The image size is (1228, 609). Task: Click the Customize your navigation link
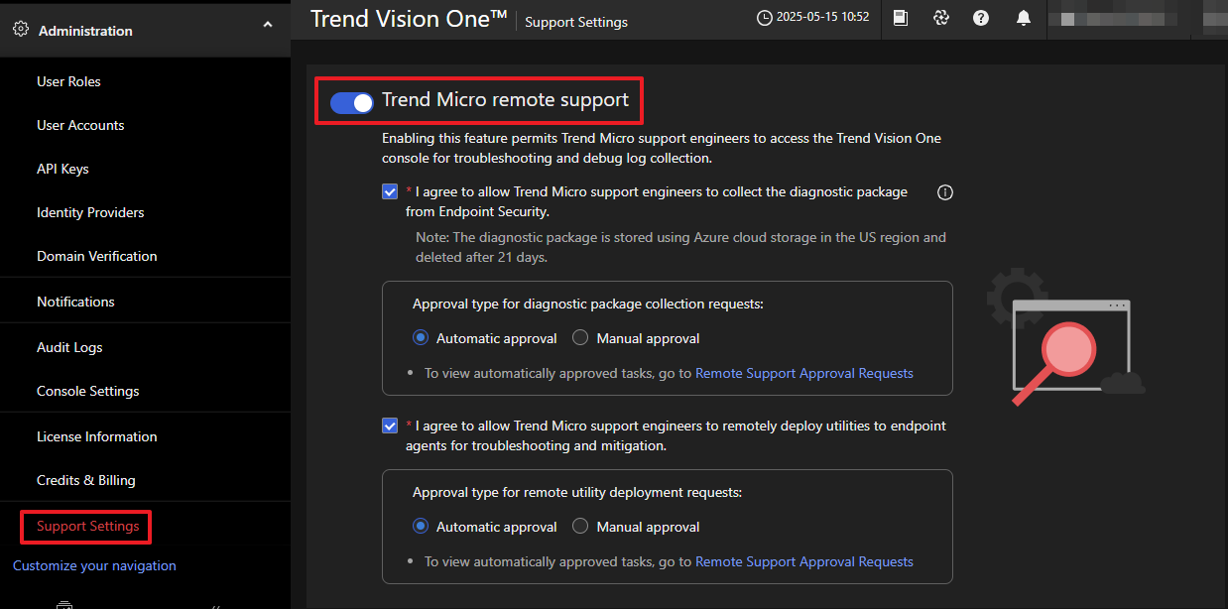click(94, 565)
